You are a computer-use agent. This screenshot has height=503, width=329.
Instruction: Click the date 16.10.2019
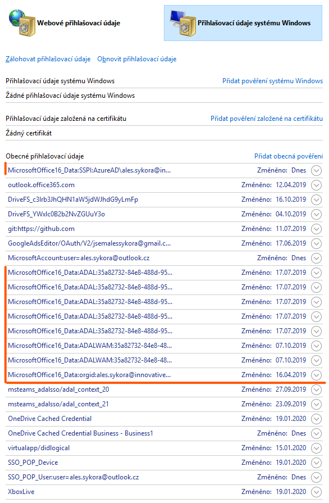pyautogui.click(x=291, y=200)
